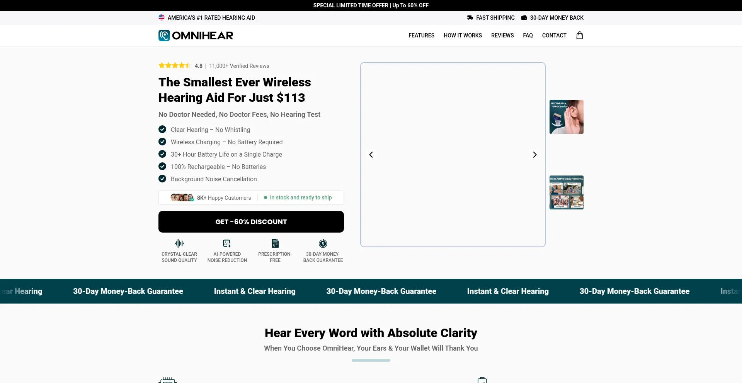The width and height of the screenshot is (742, 383).
Task: Click "PRESCRIPTION-FREE" label
Action: point(275,257)
